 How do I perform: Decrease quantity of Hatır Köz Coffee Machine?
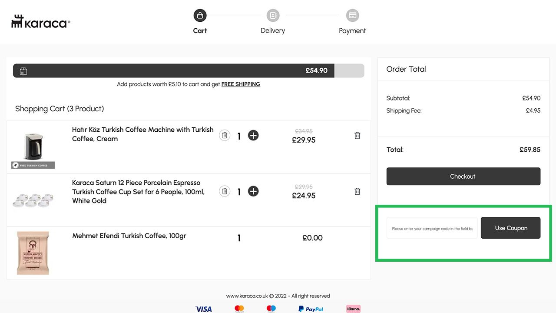[225, 135]
